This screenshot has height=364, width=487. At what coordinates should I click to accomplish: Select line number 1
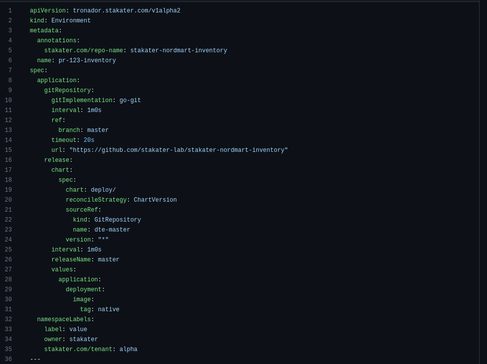tap(10, 10)
